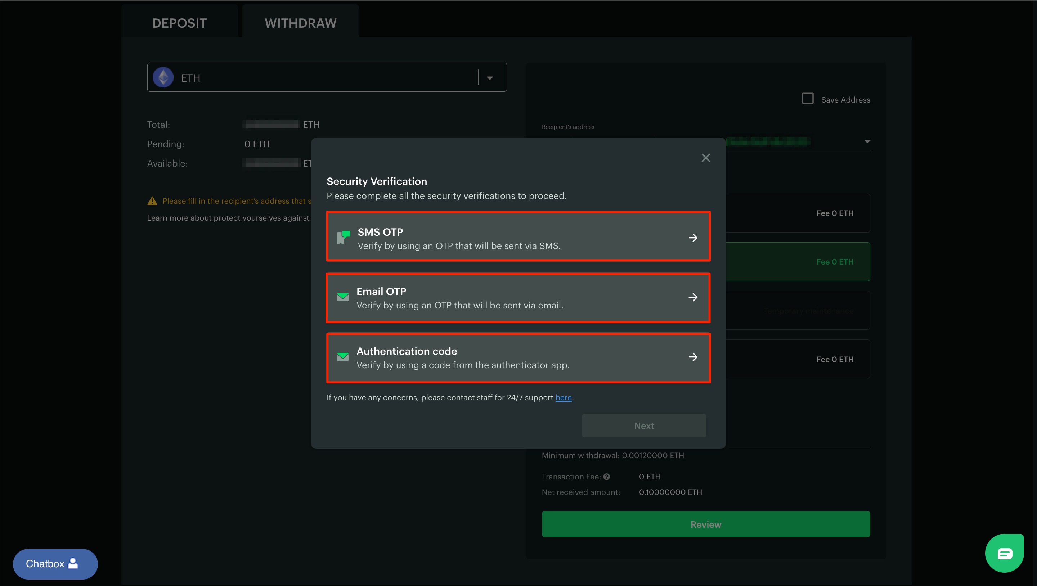Click the arrow on Authentication code row
The image size is (1037, 586).
click(x=693, y=357)
